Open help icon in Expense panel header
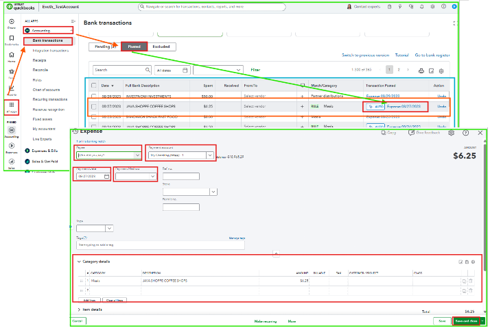This screenshot has height=328, width=490. tap(465, 133)
